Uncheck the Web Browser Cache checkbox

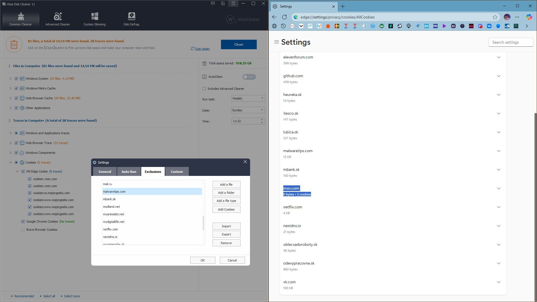pos(16,98)
